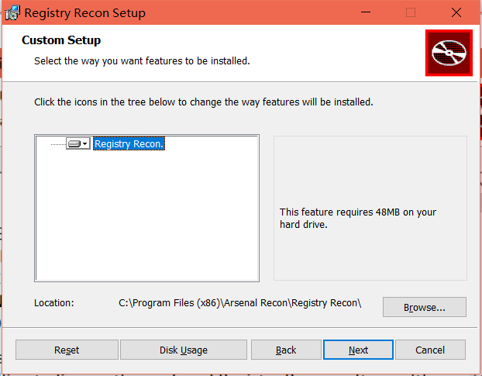
Task: Click the 'Custom Setup' heading
Action: coord(61,40)
